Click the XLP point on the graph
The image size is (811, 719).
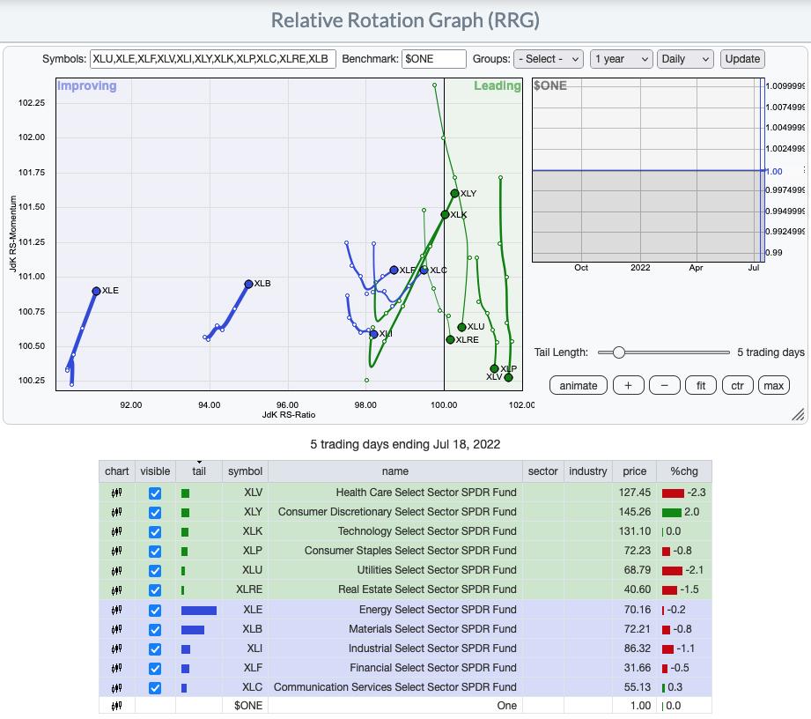click(495, 368)
